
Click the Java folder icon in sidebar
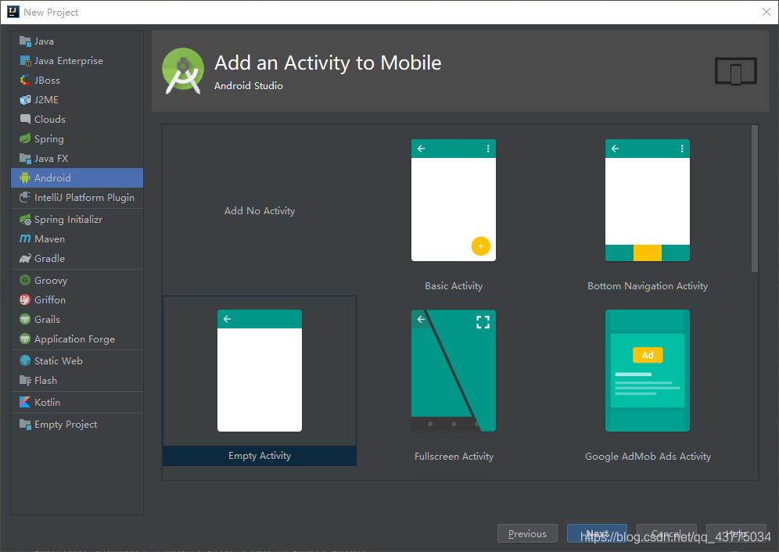25,41
